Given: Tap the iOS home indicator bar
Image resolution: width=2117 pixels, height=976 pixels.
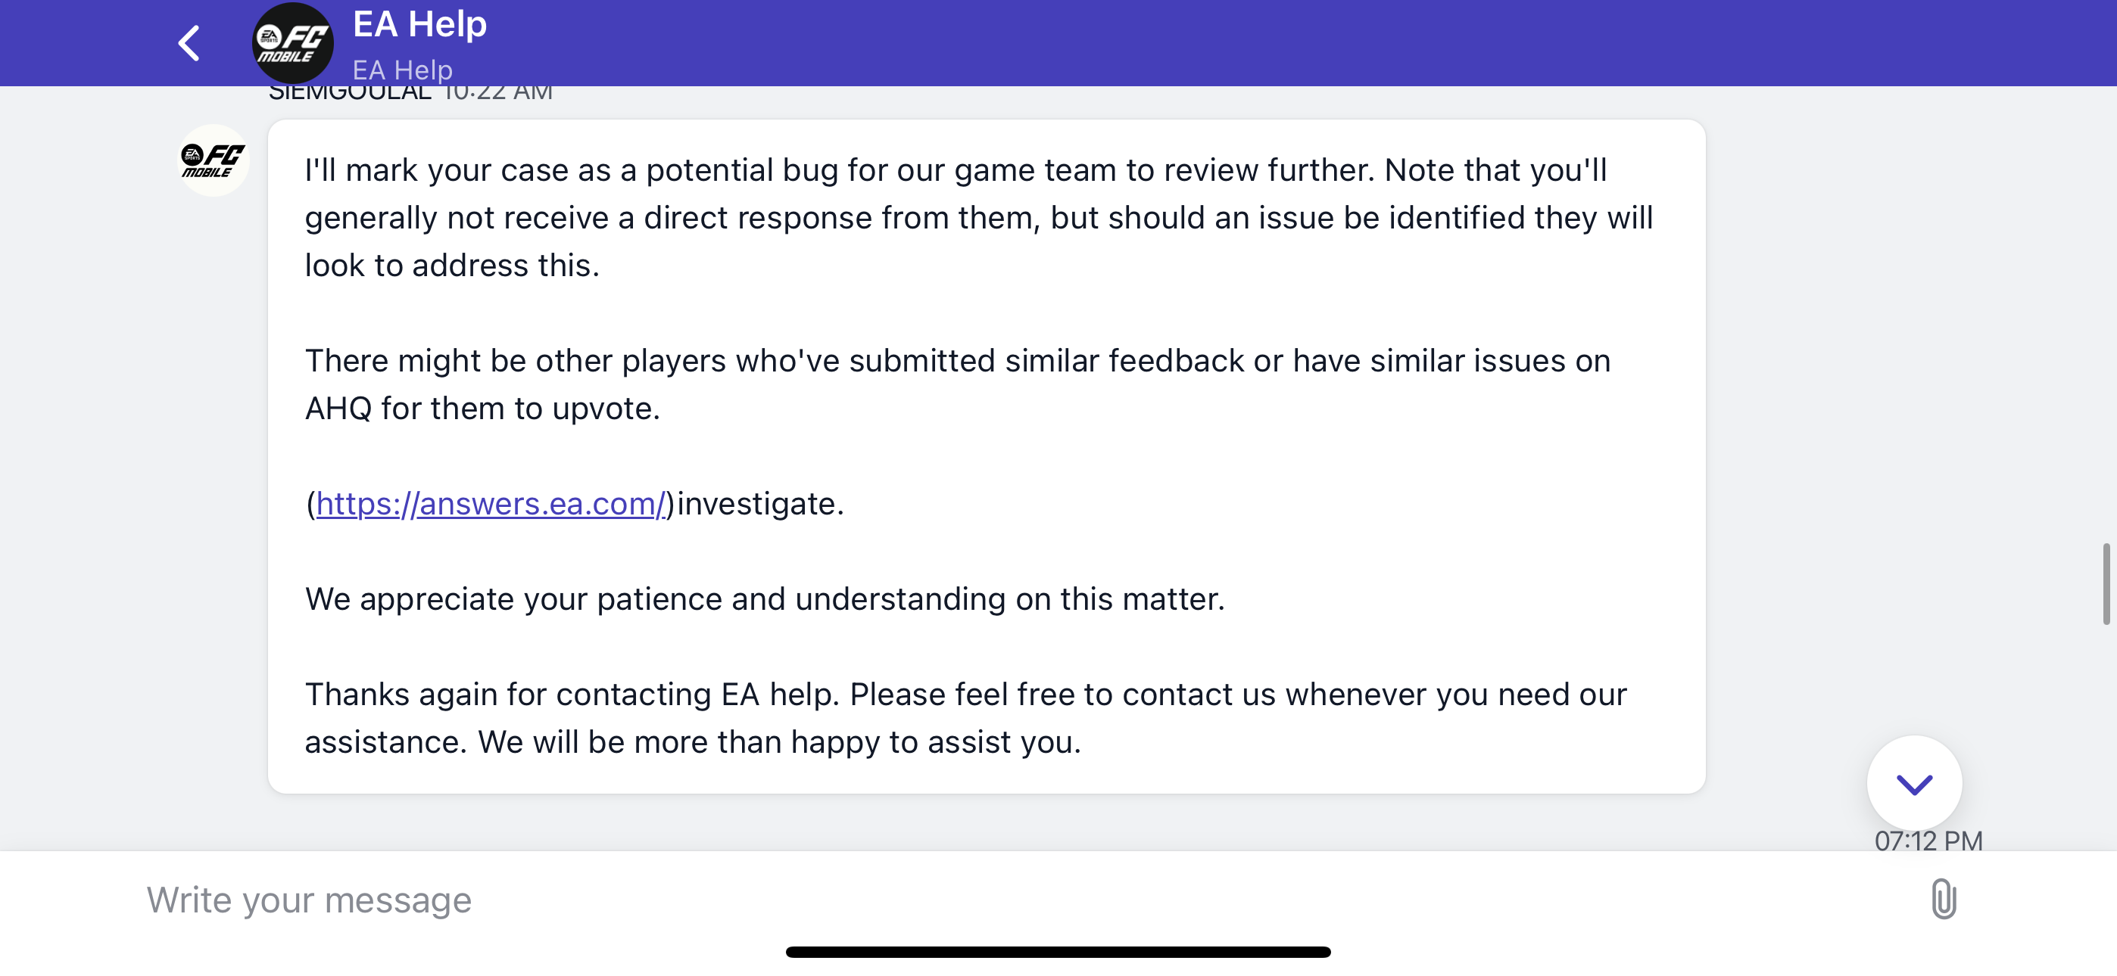Looking at the screenshot, I should 1058,951.
